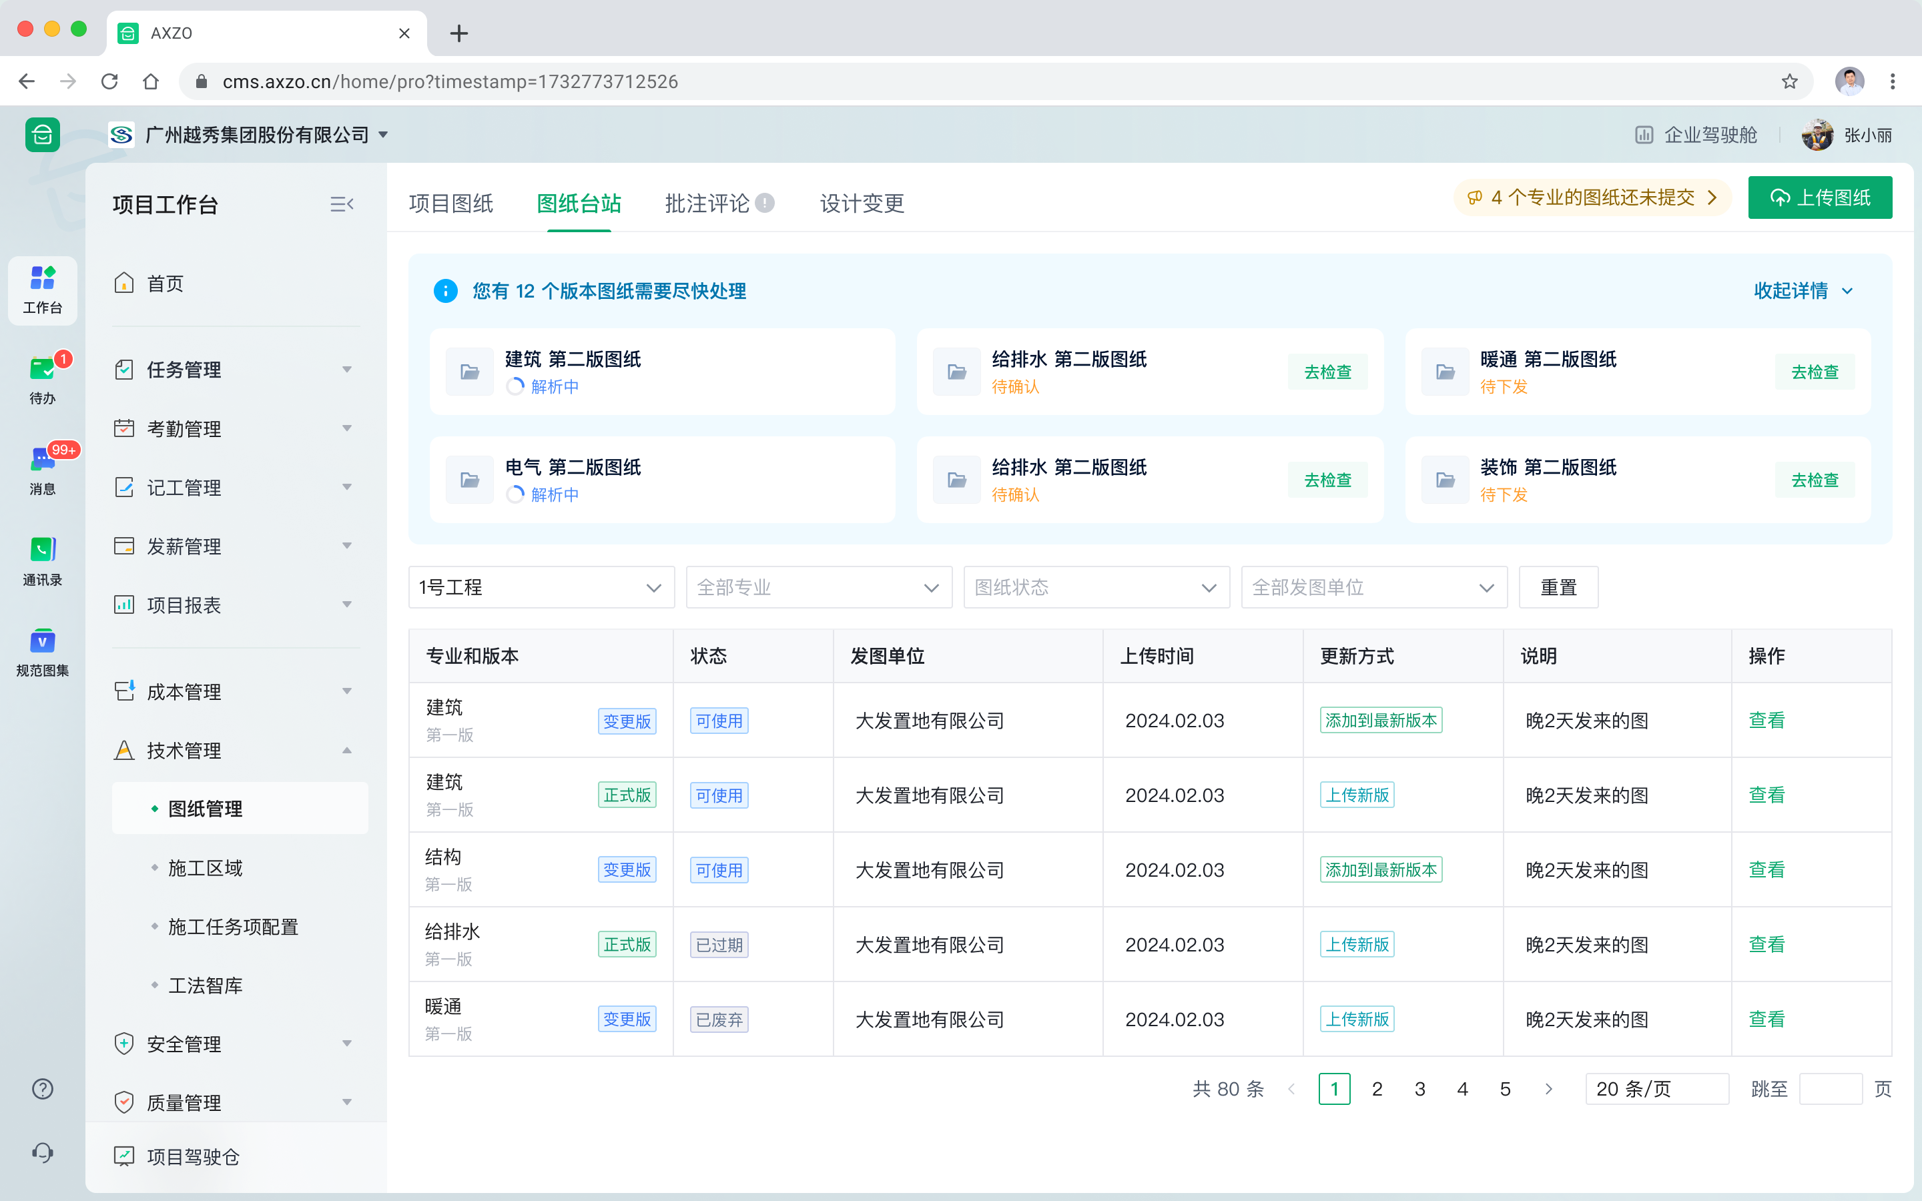1922x1201 pixels.
Task: Open the 工作台 sidebar icon
Action: [41, 291]
